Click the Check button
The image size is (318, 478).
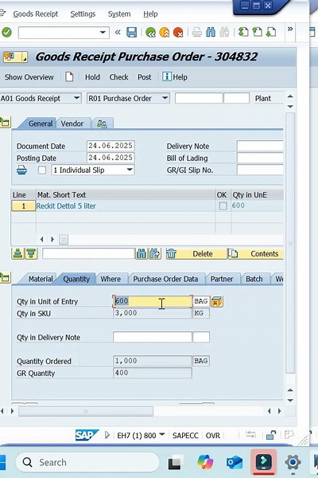click(x=118, y=77)
